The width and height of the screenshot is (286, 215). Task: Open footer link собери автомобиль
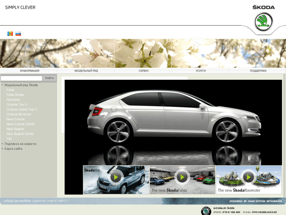(17, 201)
